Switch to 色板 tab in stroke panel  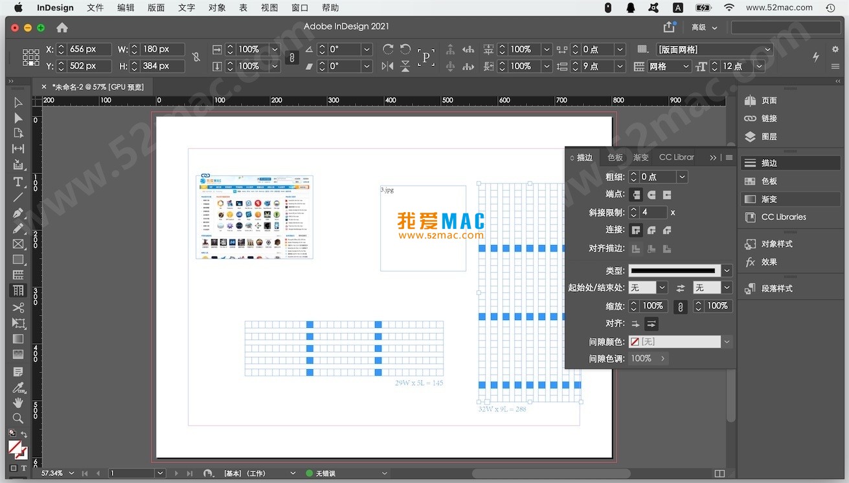click(615, 157)
